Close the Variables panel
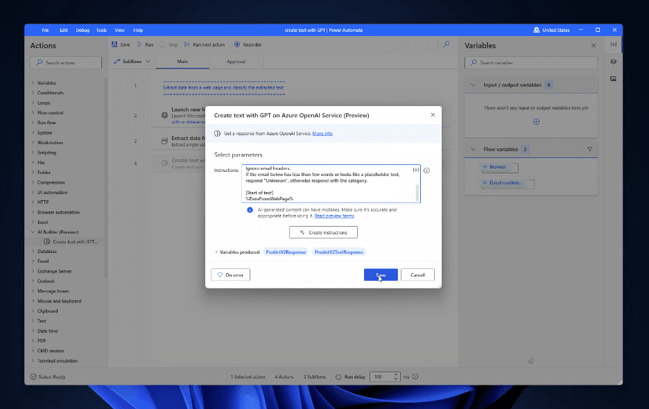This screenshot has width=649, height=409. click(x=594, y=46)
